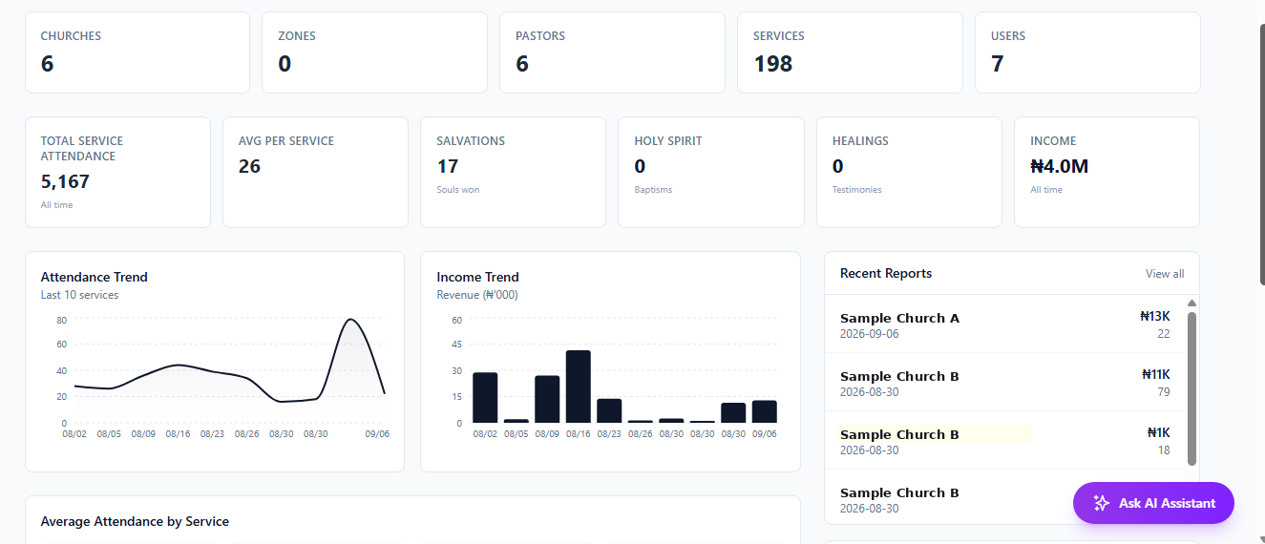Click the 08/09 bar in Income Trend
This screenshot has width=1265, height=544.
coord(547,399)
